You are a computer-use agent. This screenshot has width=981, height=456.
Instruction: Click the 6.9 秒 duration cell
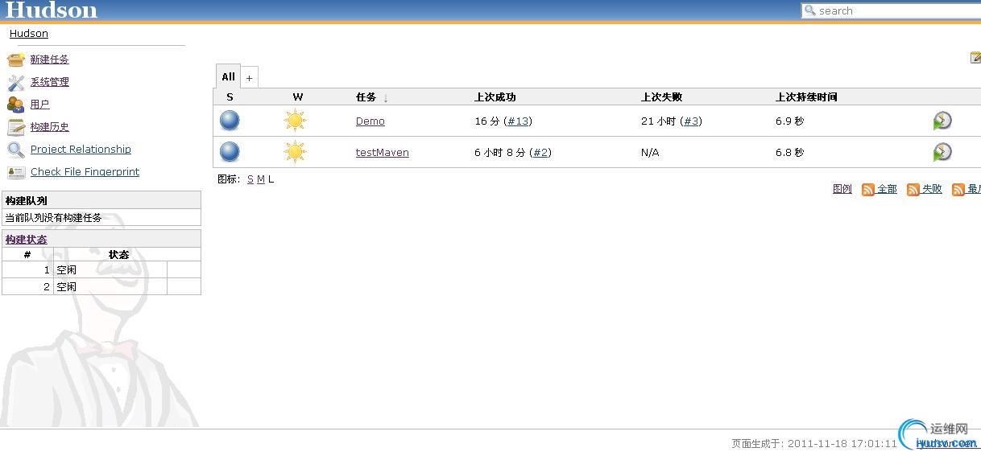[789, 121]
